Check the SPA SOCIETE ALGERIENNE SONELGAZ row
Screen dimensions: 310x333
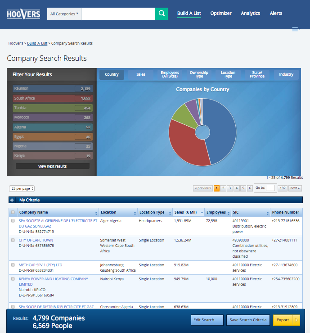point(13,221)
